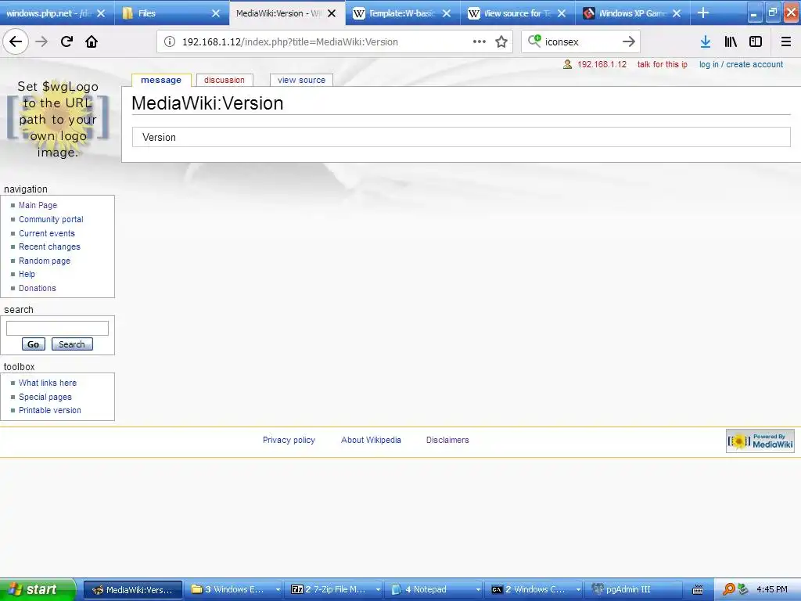Click the magnifier system tray icon
Viewport: 801px width, 601px height.
coord(729,589)
